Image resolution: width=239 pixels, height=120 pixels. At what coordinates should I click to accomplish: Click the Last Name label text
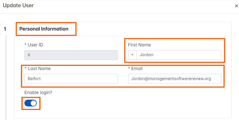pyautogui.click(x=39, y=69)
